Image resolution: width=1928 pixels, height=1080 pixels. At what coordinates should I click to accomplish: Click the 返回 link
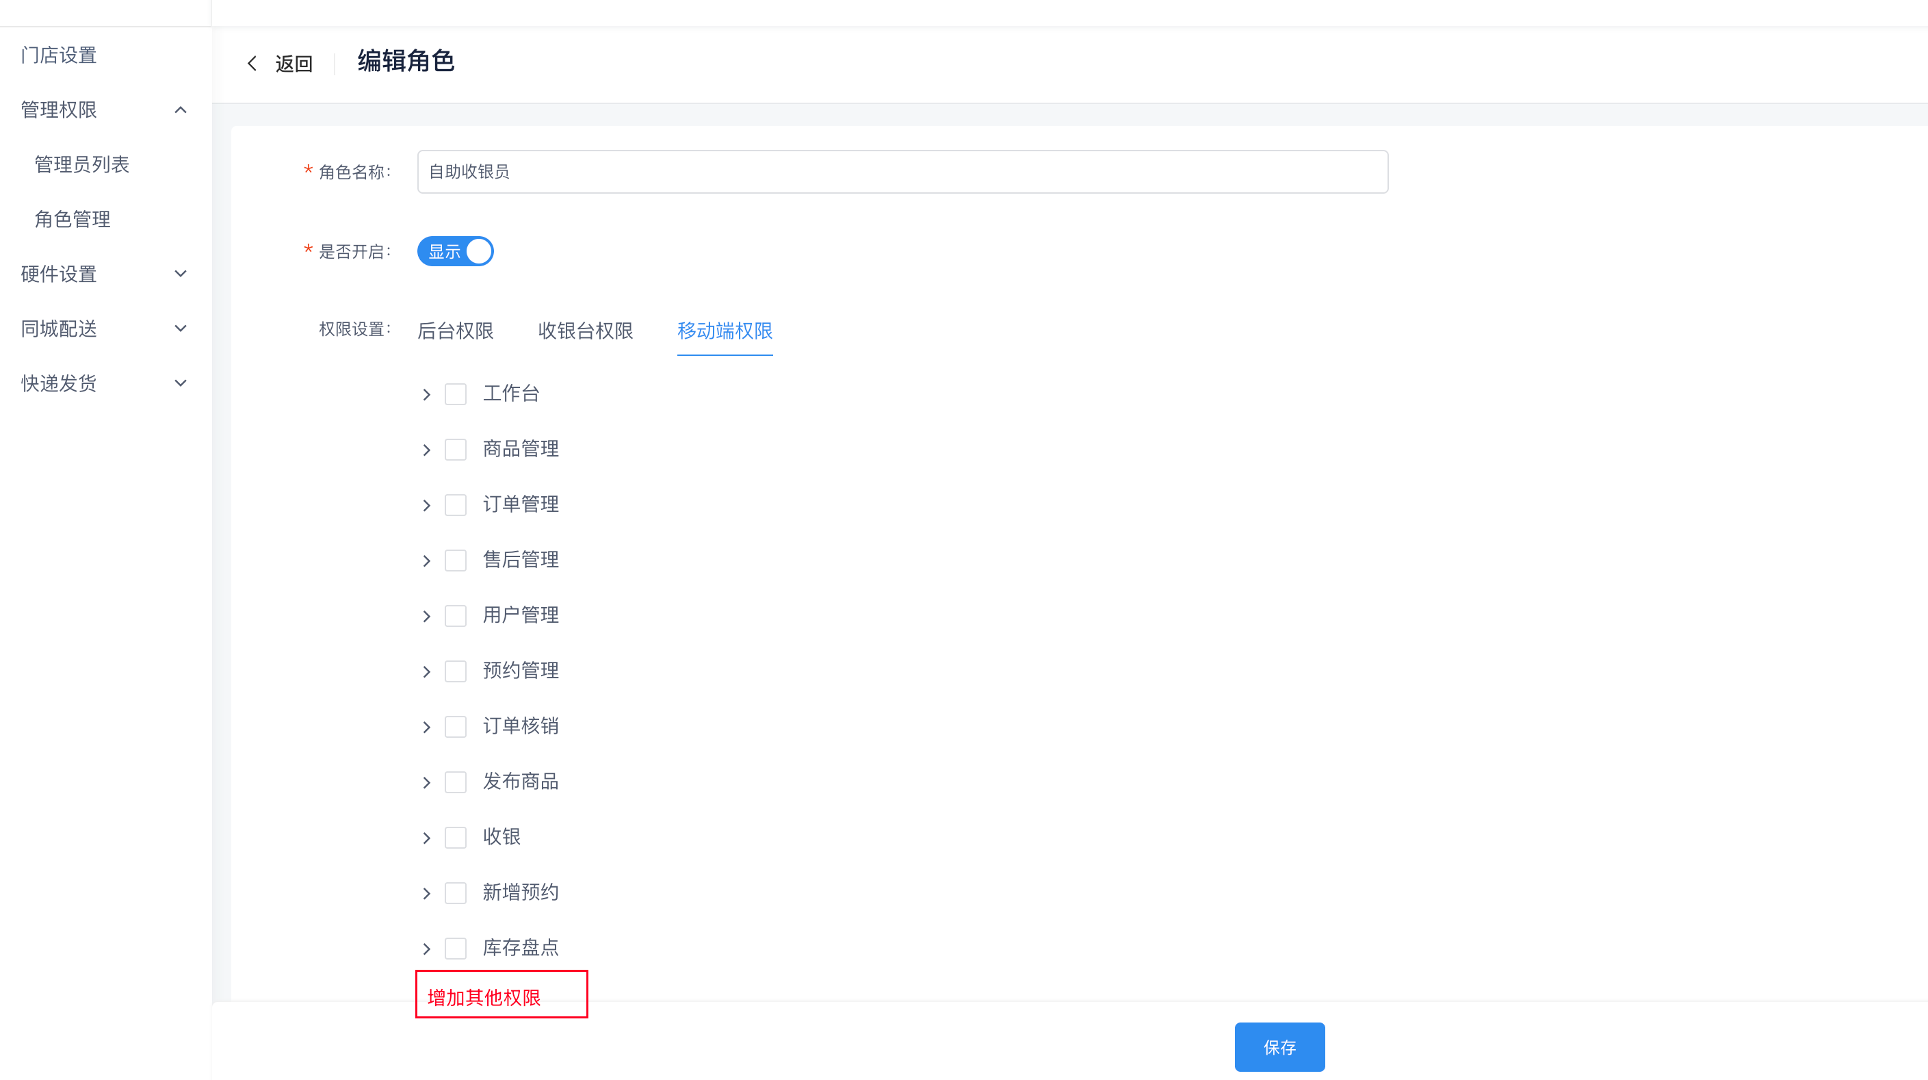(294, 64)
